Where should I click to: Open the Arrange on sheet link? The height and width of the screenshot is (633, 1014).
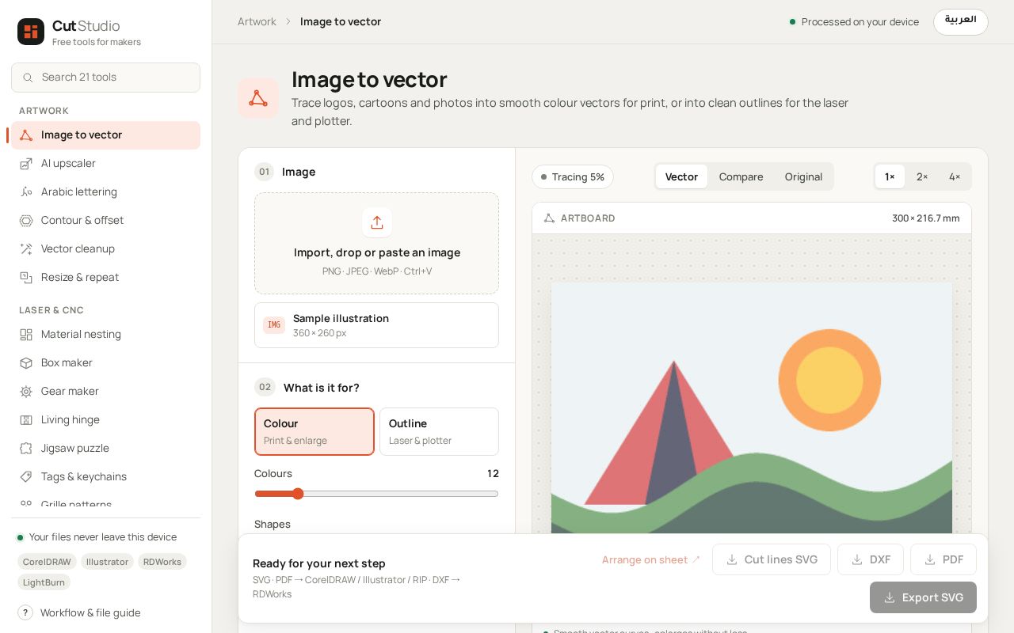coord(651,559)
